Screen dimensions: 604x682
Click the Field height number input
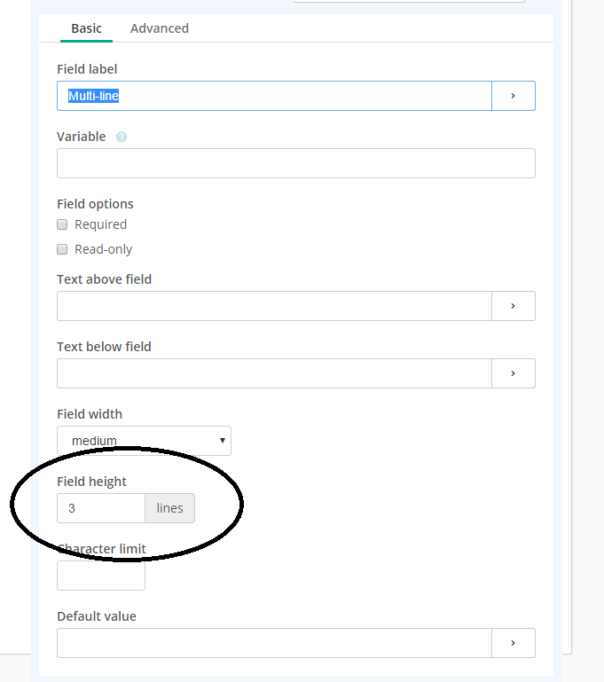[x=101, y=508]
